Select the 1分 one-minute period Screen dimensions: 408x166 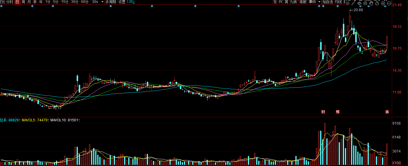tap(48, 2)
